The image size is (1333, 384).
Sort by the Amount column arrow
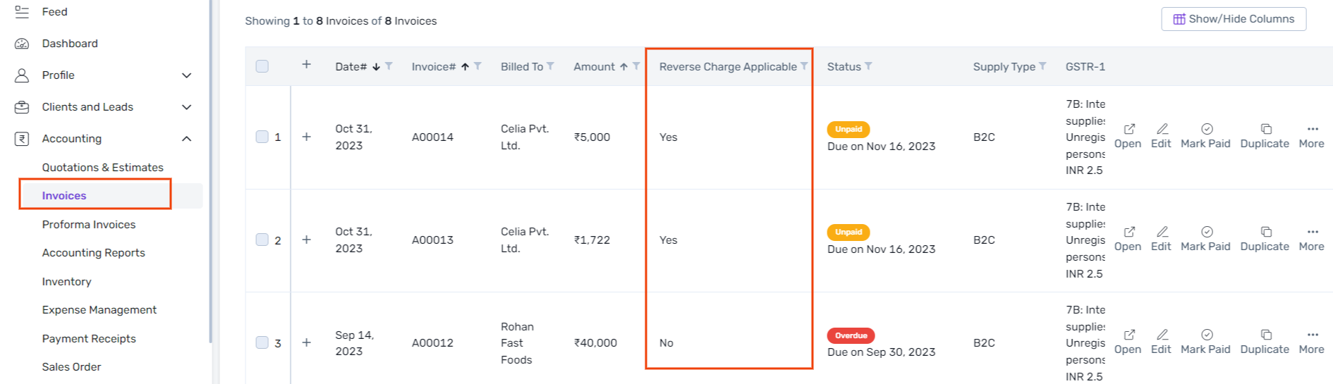point(623,67)
